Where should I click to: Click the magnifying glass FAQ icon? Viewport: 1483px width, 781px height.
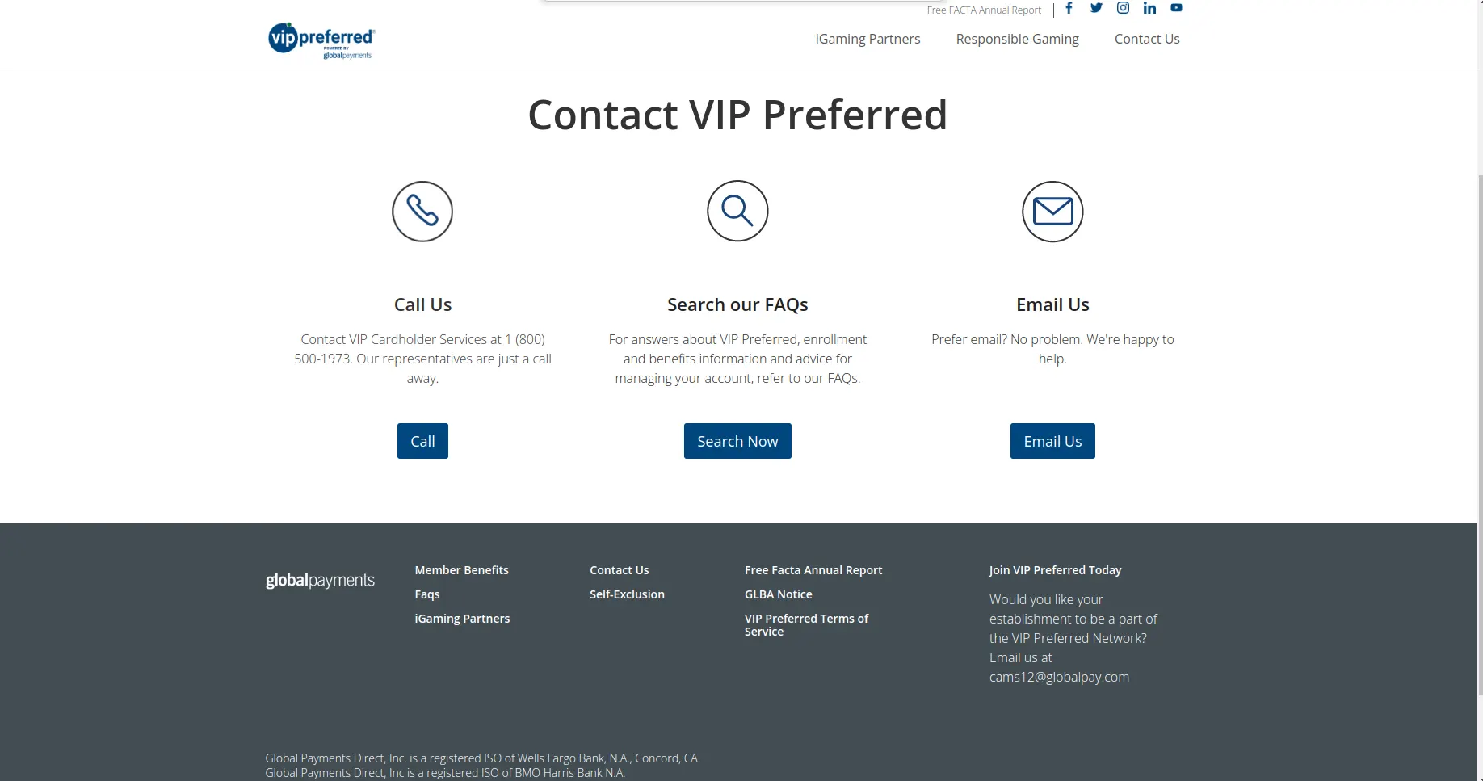tap(737, 212)
